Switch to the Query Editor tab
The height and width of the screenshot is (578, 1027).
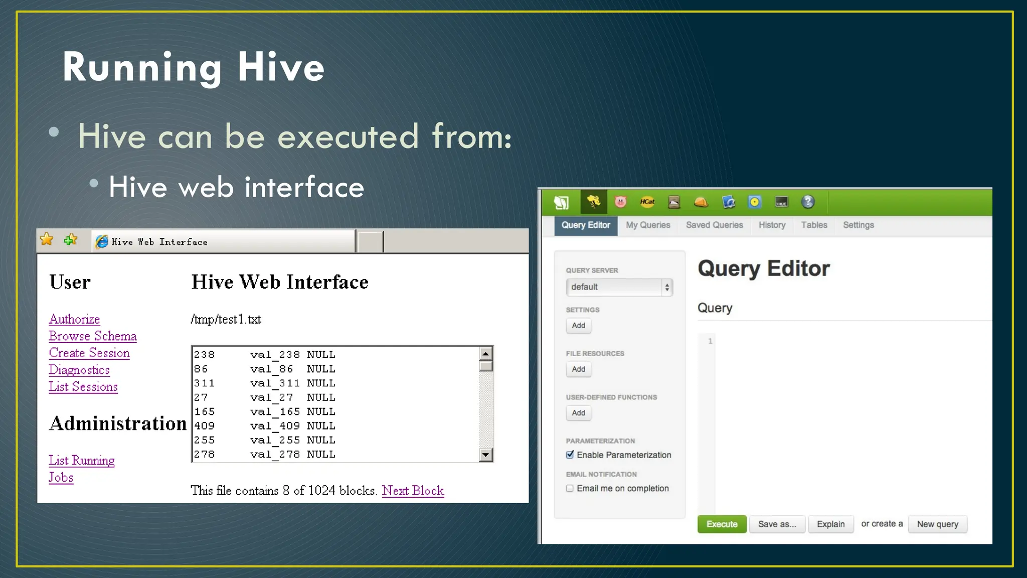pos(586,225)
